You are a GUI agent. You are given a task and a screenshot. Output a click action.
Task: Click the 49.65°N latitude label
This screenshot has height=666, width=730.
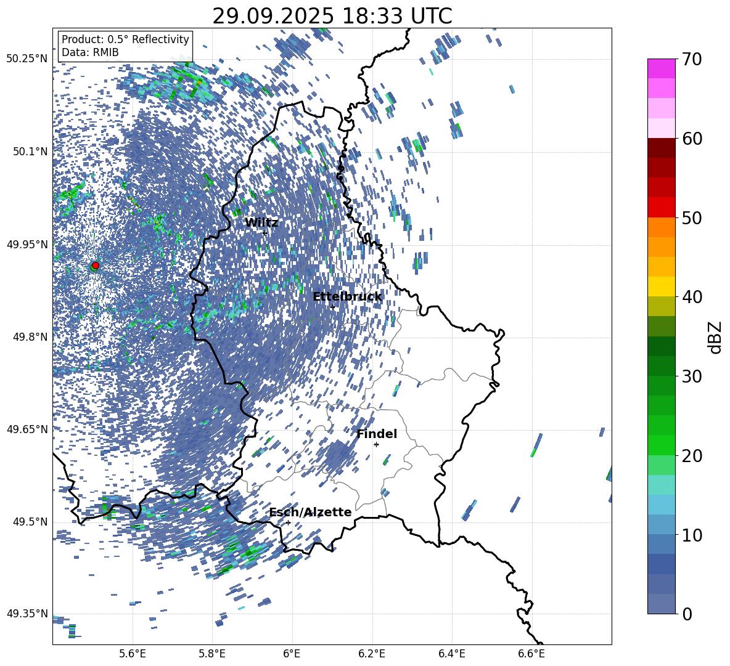click(x=27, y=429)
